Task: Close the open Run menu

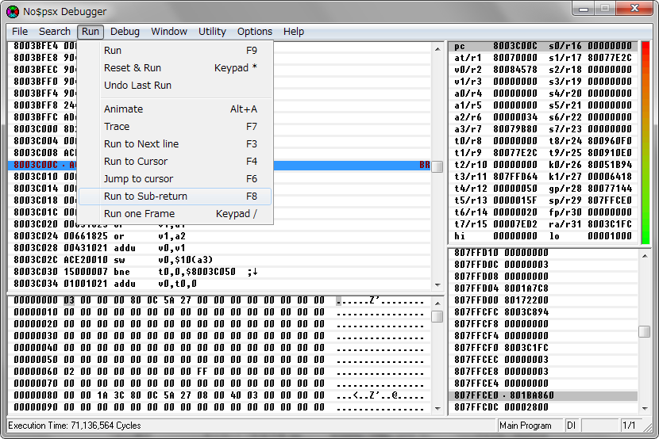Action: [x=91, y=32]
